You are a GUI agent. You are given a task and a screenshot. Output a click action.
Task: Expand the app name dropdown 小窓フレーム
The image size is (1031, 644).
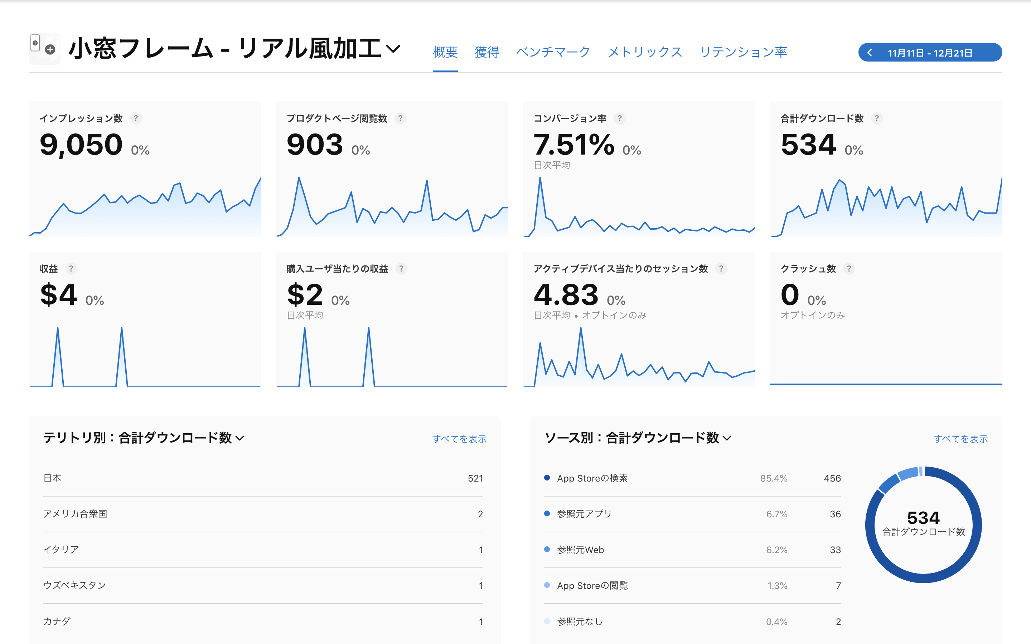coord(393,49)
